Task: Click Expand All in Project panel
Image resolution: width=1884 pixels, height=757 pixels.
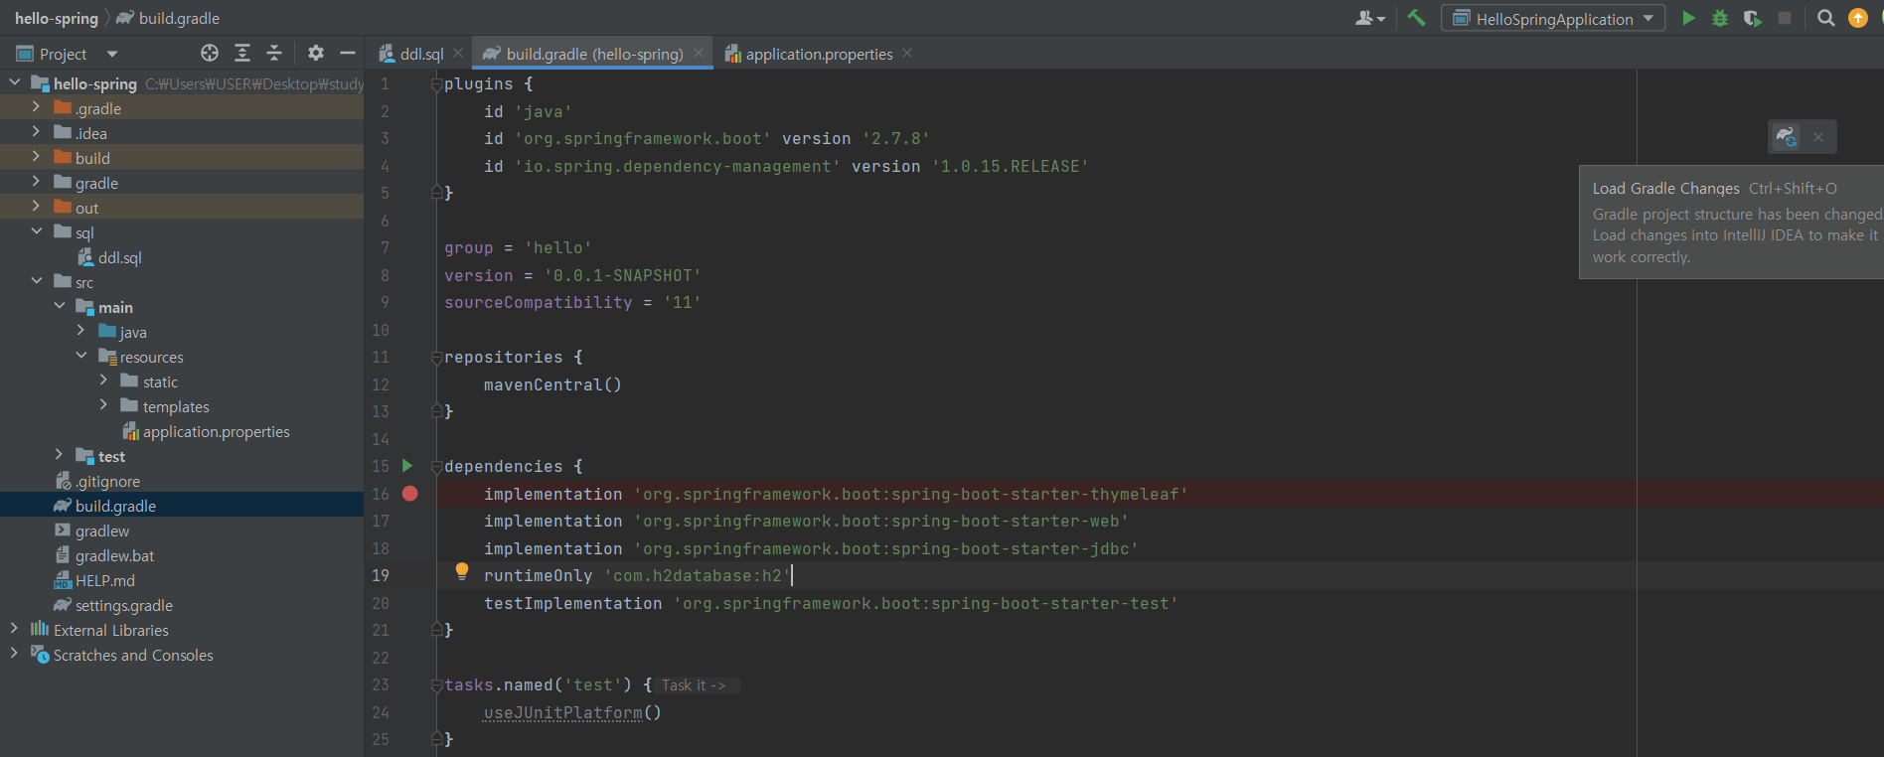Action: pos(242,53)
